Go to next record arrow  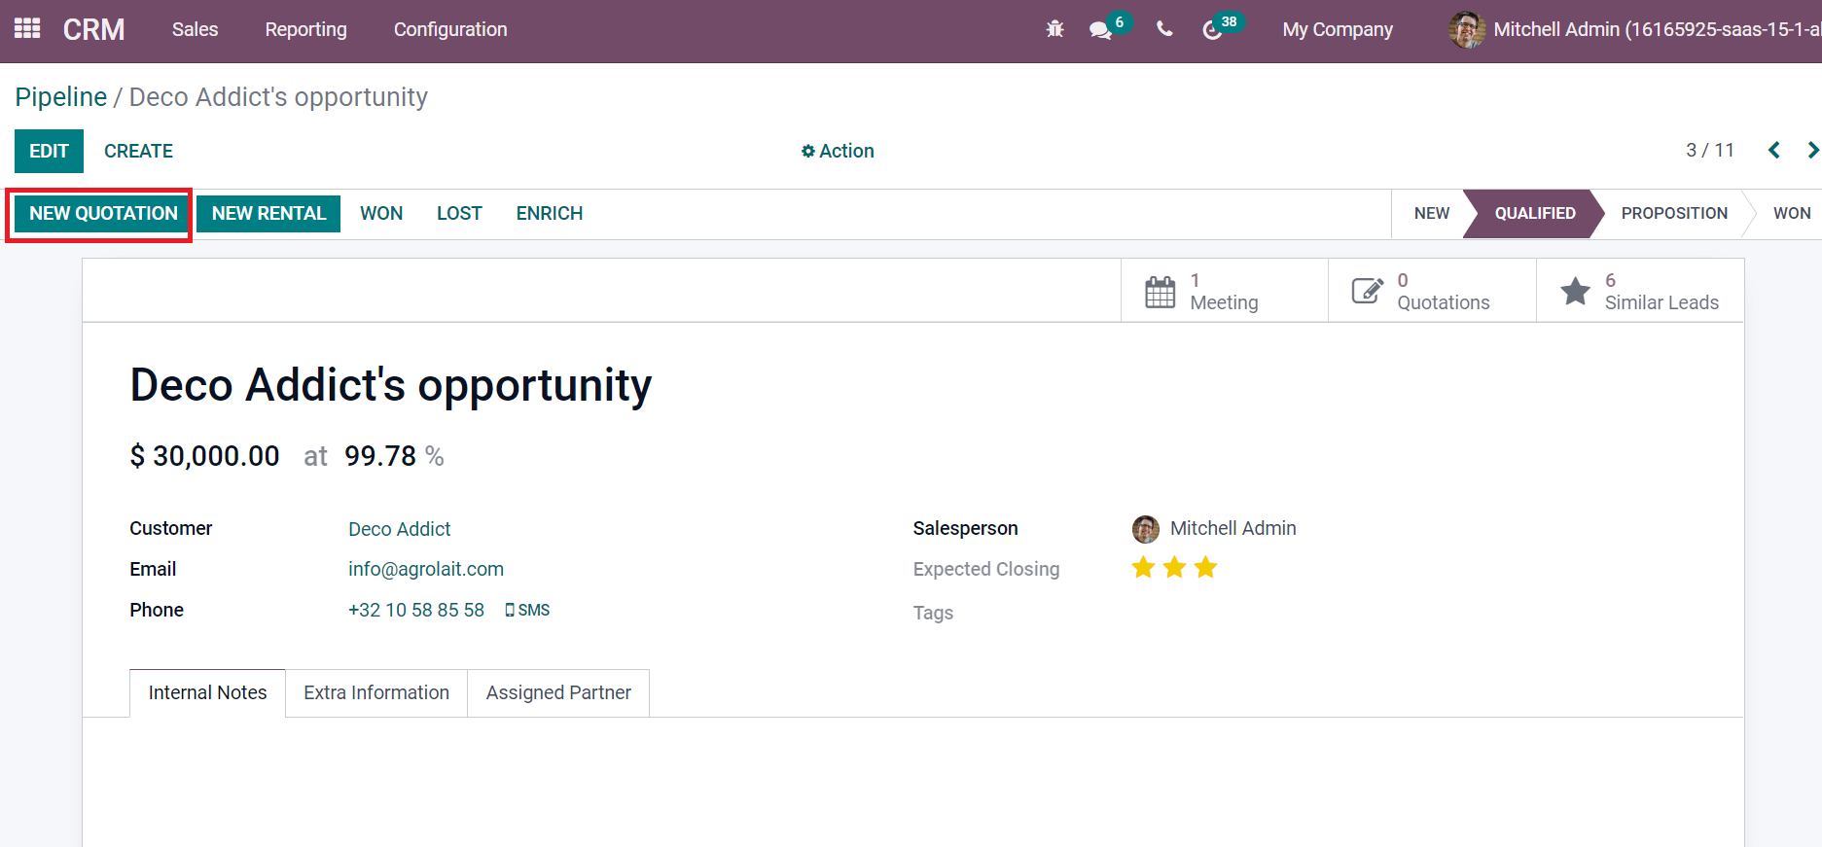tap(1812, 150)
